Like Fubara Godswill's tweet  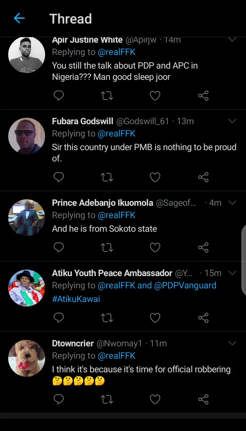155,177
